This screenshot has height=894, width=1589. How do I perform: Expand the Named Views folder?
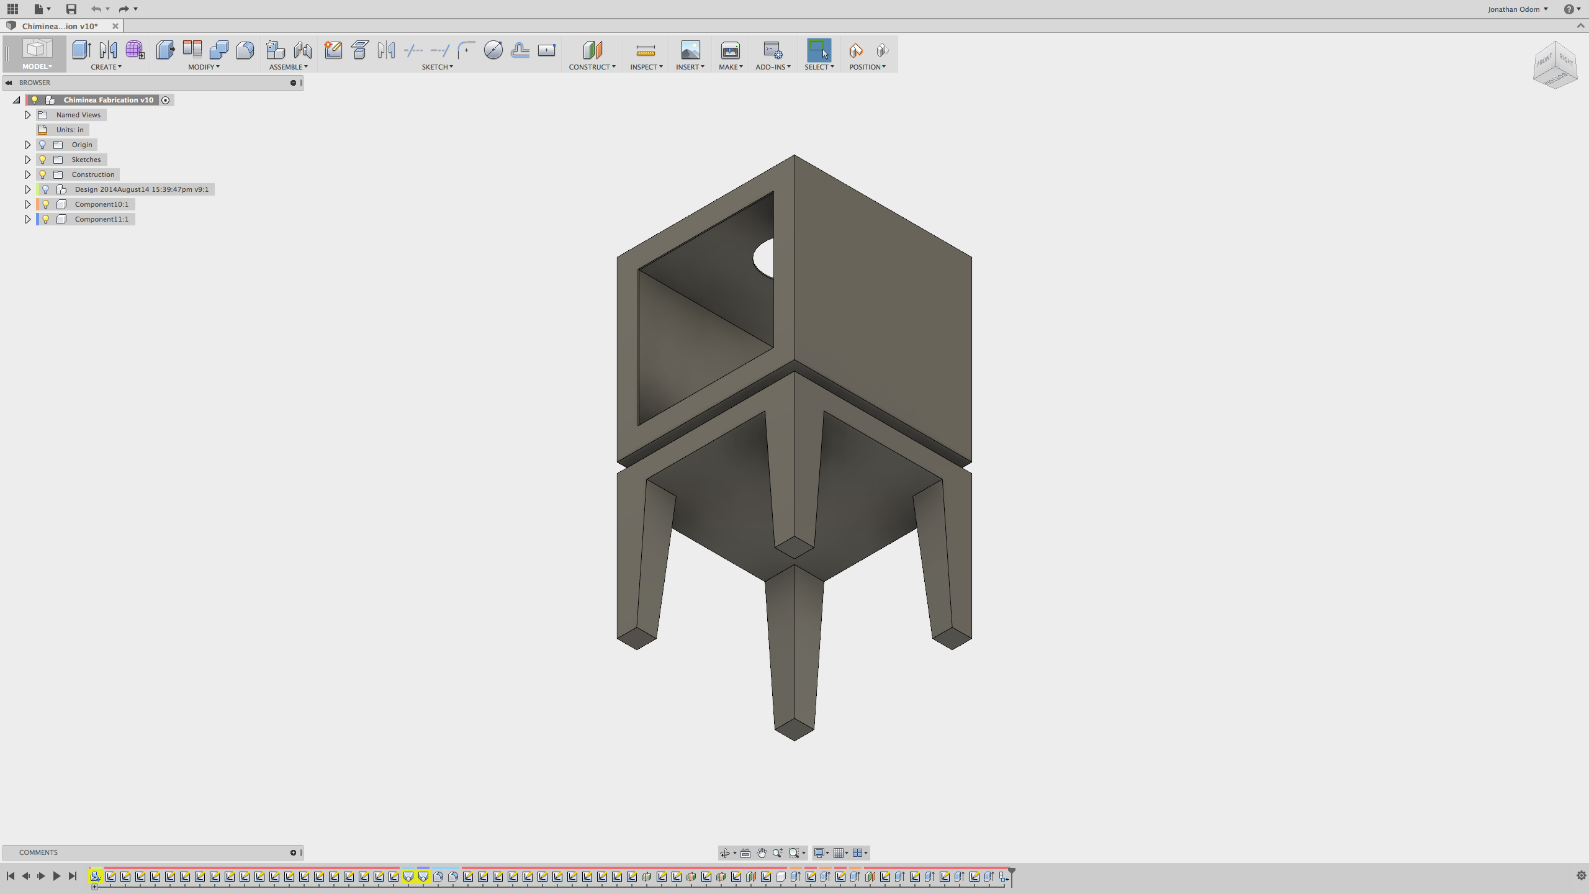tap(27, 115)
